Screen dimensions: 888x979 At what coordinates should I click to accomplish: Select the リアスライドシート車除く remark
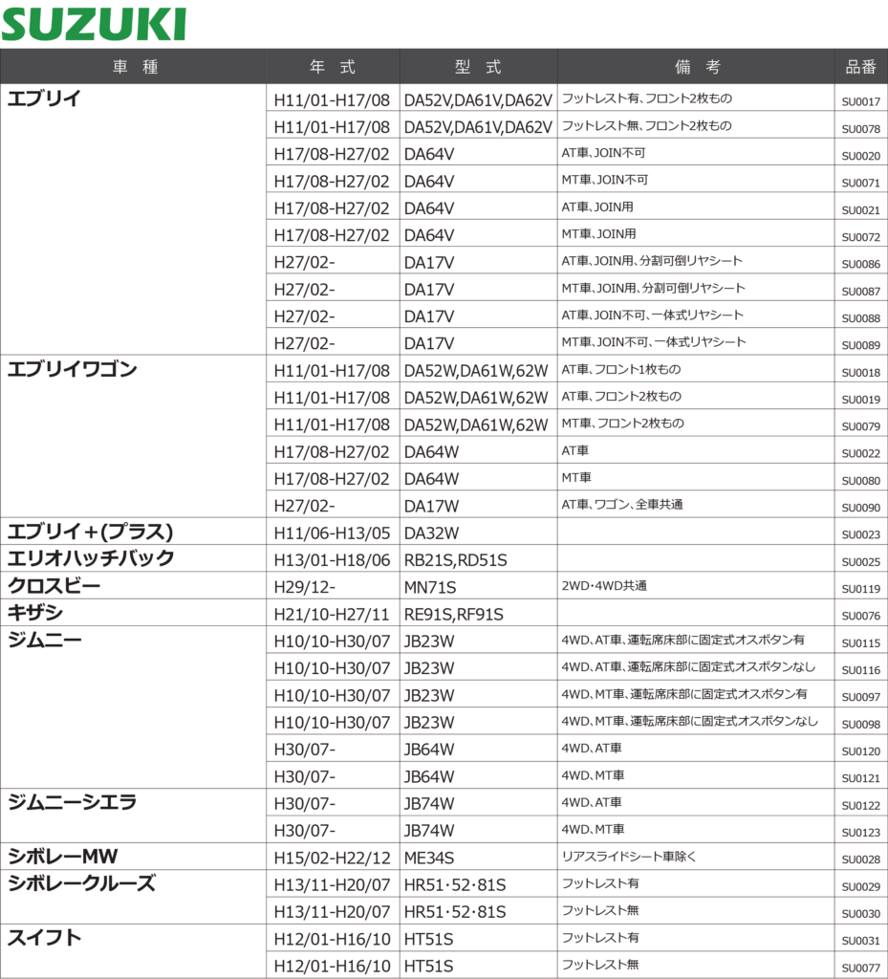(629, 857)
